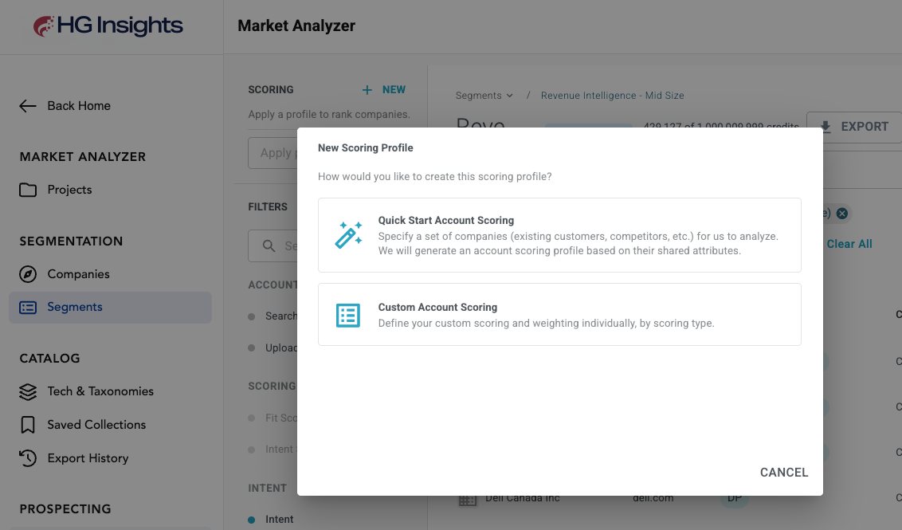Choose Custom Account Scoring option
The height and width of the screenshot is (530, 902).
point(559,314)
